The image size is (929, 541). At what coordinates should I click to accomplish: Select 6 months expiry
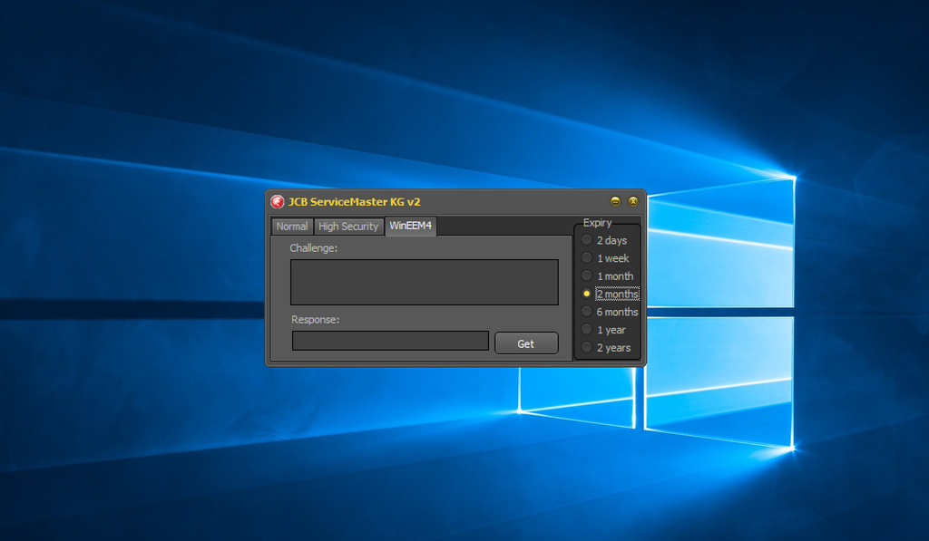click(x=587, y=312)
